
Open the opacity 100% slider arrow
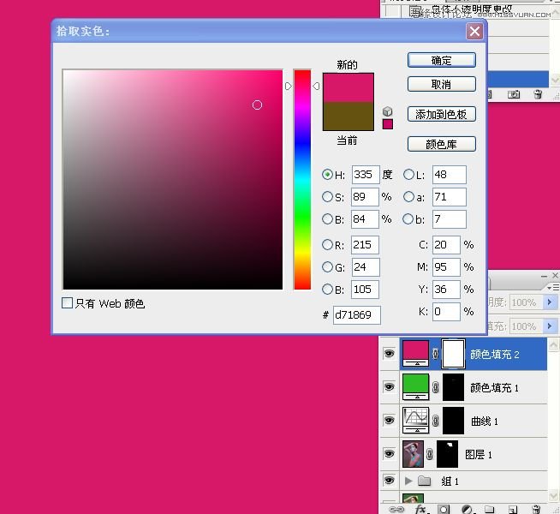(550, 302)
